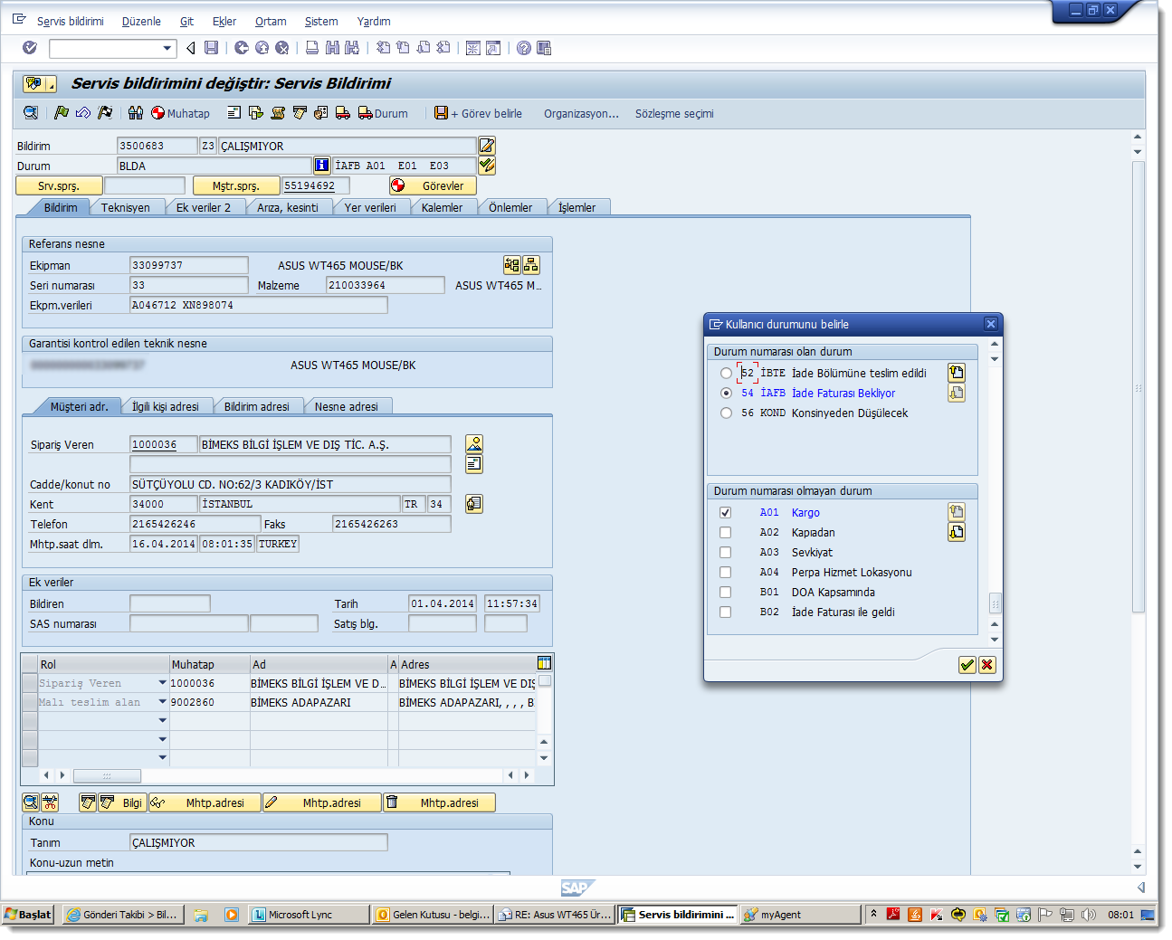Click the Srv.sprş. button
Image resolution: width=1172 pixels, height=940 pixels.
[x=59, y=185]
